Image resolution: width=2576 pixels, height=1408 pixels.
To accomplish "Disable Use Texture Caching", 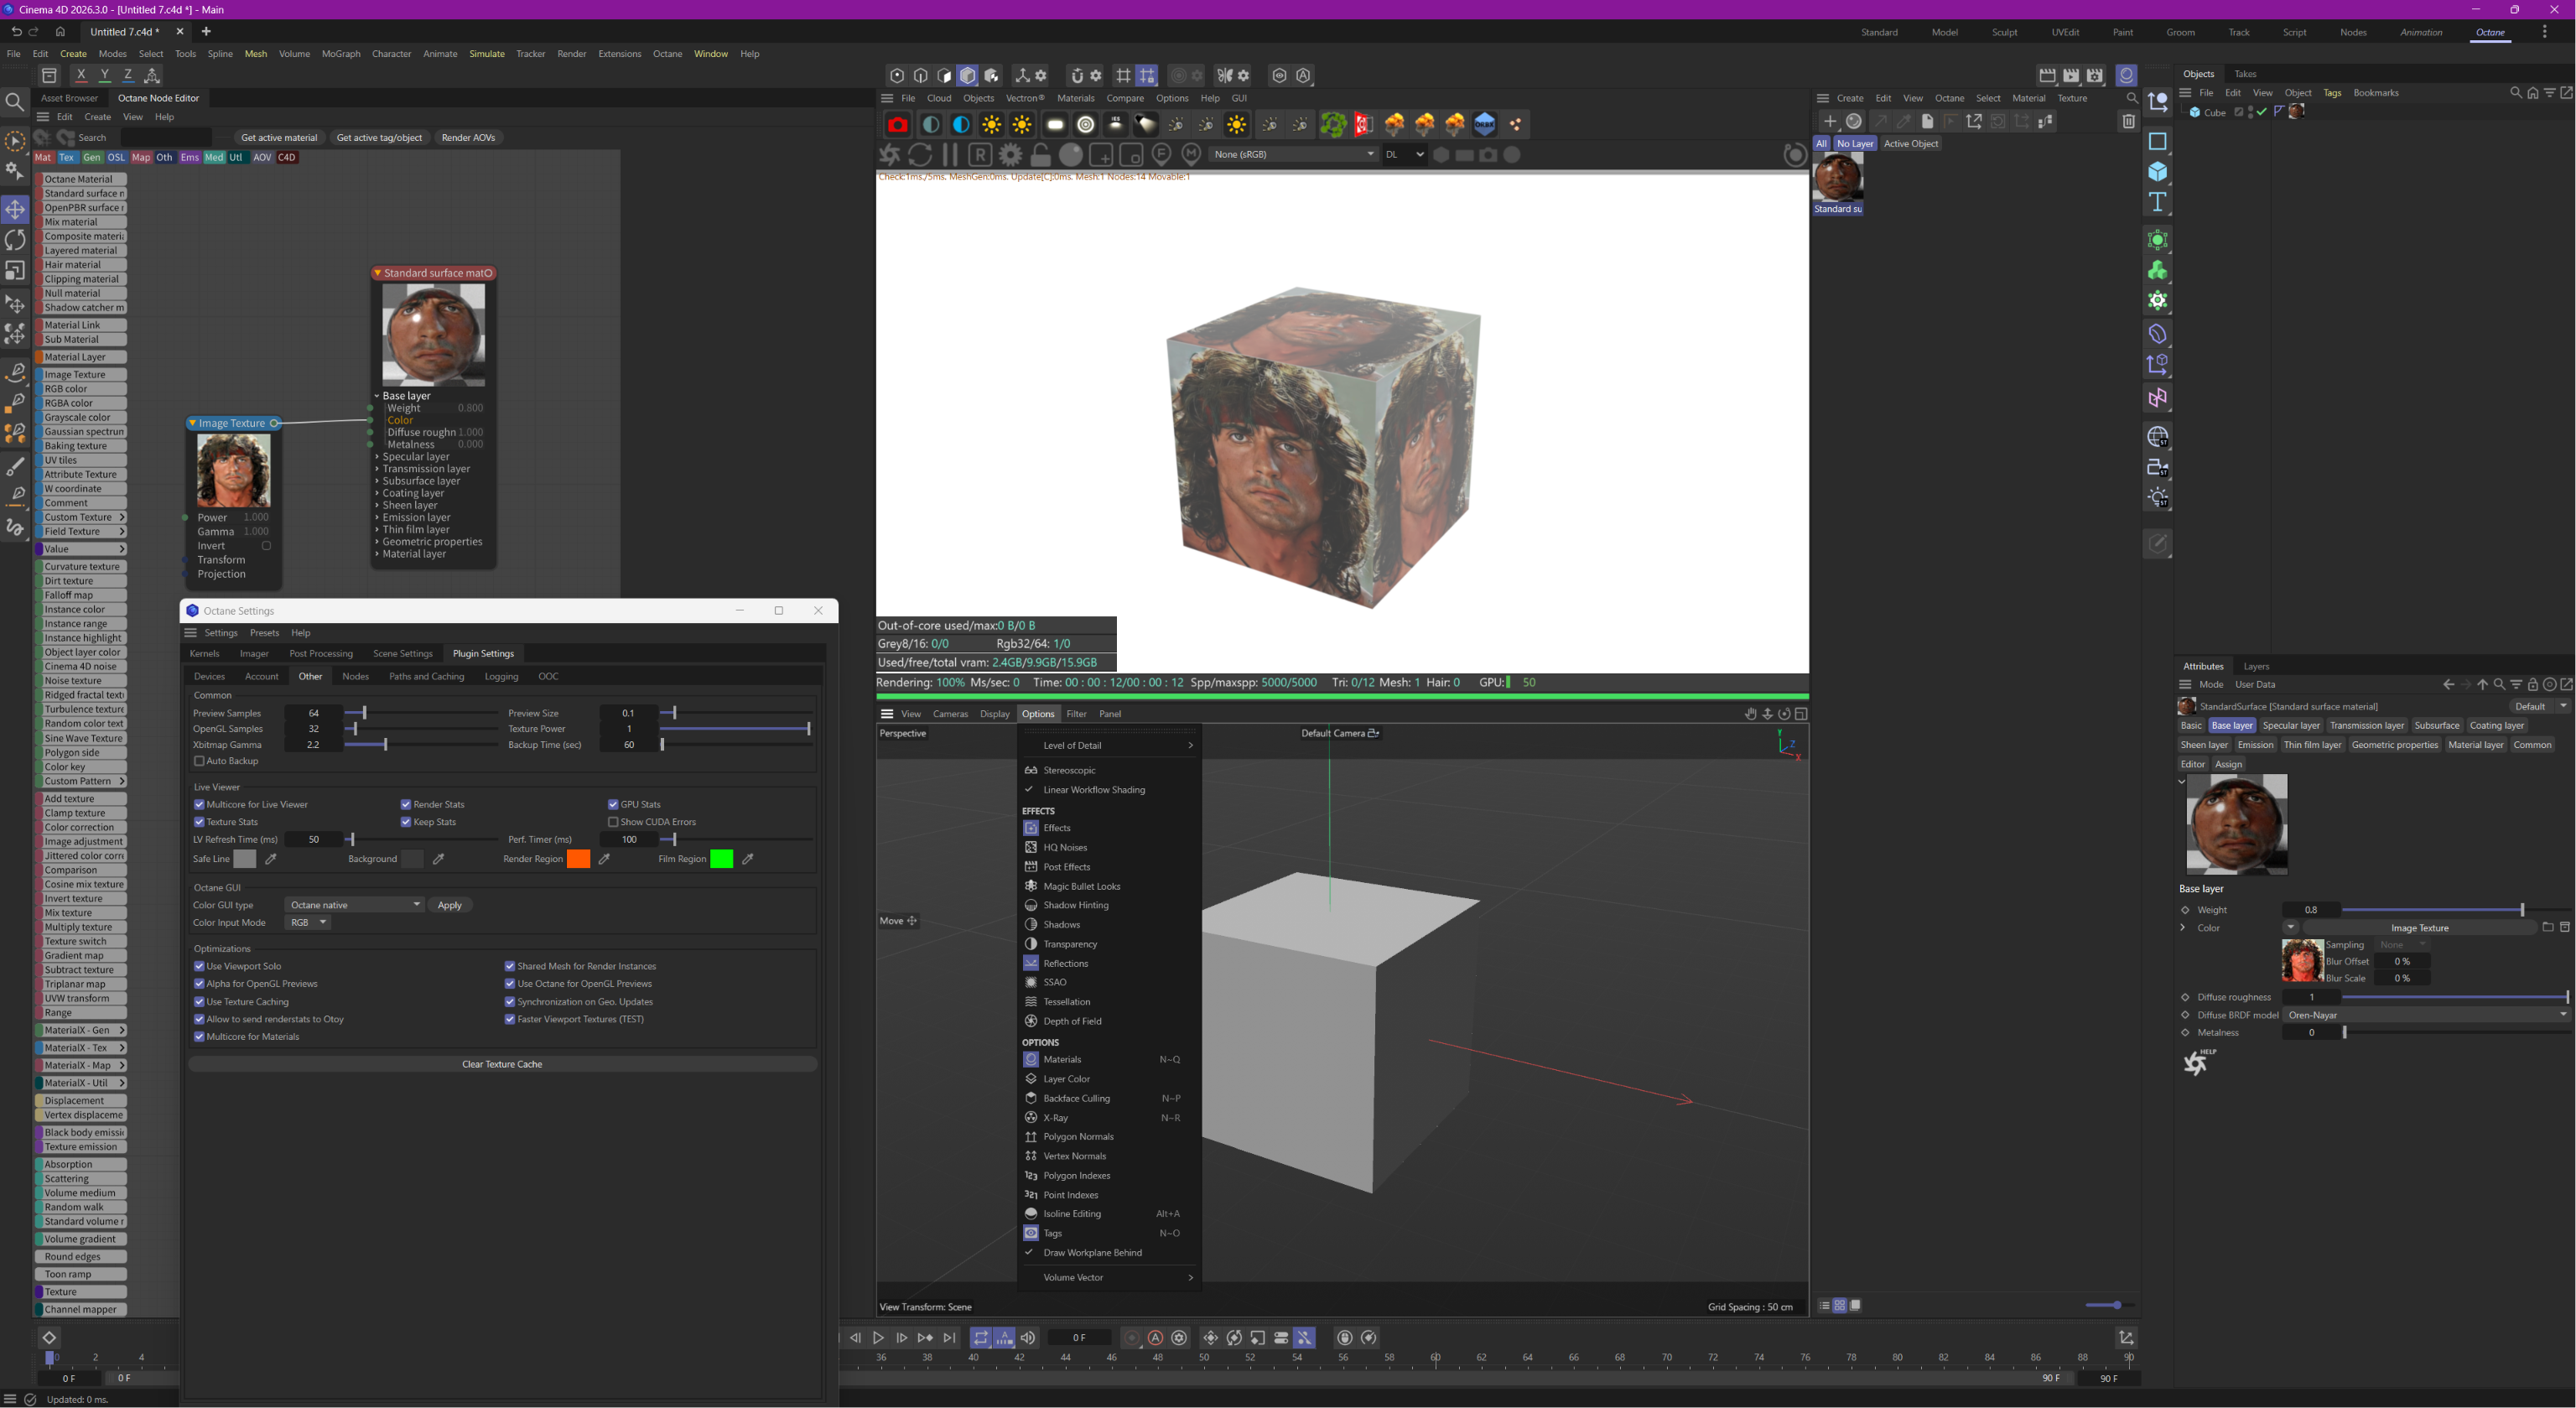I will (x=199, y=1002).
